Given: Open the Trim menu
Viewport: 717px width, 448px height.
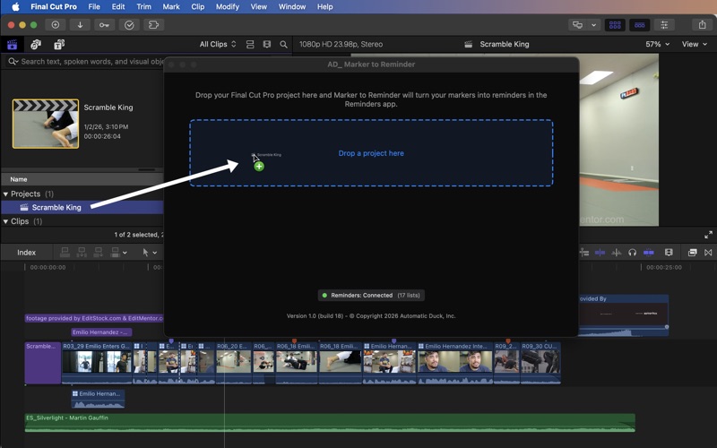Looking at the screenshot, I should pyautogui.click(x=143, y=6).
